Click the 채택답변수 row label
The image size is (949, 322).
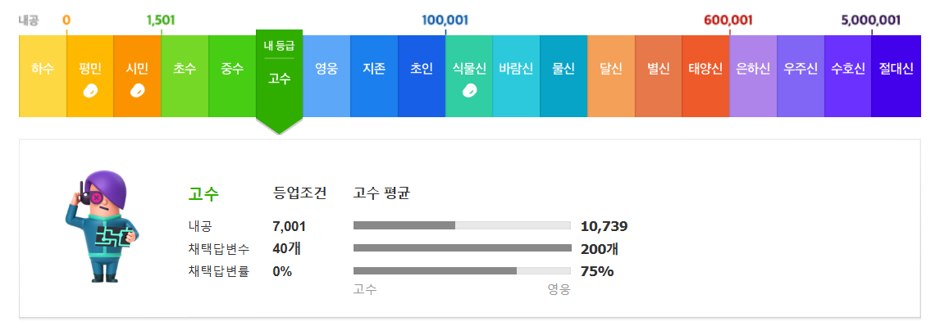218,249
